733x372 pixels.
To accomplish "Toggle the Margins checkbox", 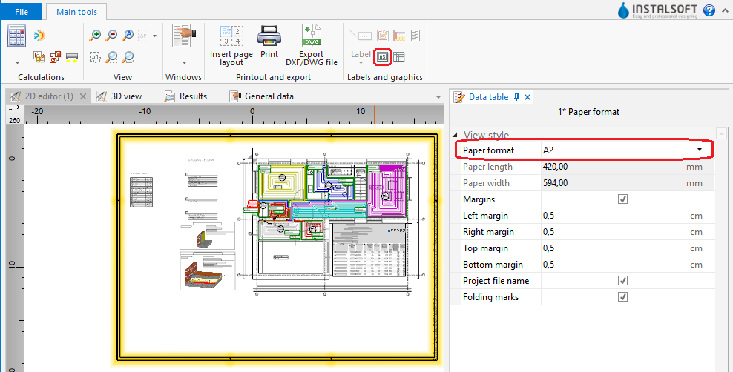I will pos(622,199).
